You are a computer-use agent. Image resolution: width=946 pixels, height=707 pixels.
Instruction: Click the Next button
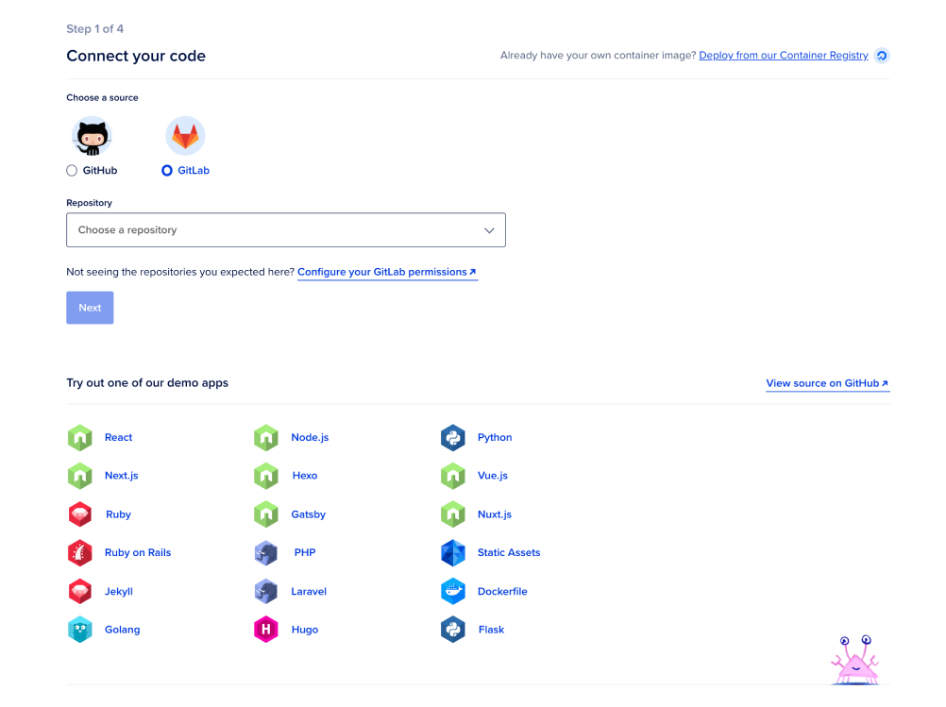(x=90, y=308)
